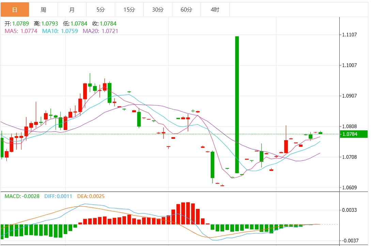The width and height of the screenshot is (371, 246).
Task: Click the tall green spike candlestick
Action: [237, 105]
